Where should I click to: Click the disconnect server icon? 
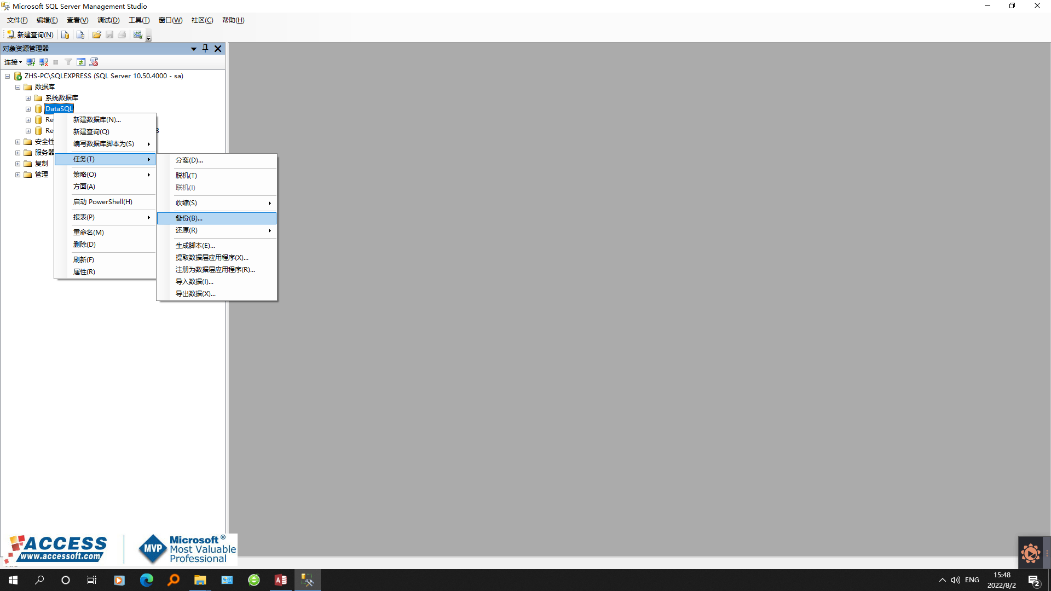coord(43,62)
